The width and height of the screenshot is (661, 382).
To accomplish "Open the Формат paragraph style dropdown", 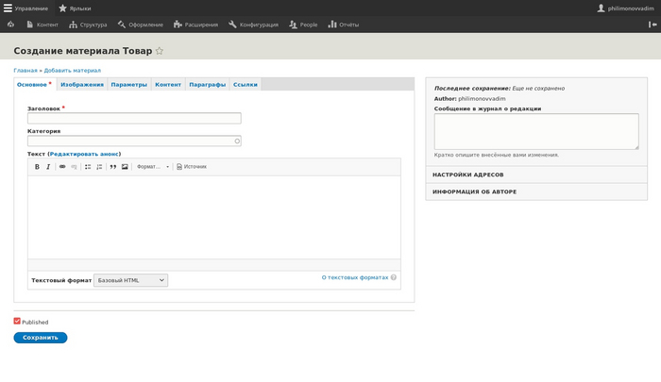I will 153,167.
